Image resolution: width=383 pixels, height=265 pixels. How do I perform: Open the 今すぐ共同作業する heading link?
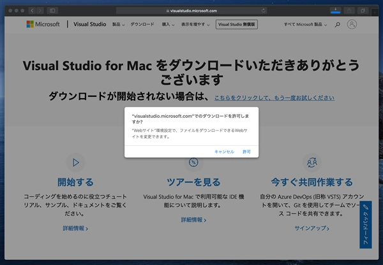312,182
